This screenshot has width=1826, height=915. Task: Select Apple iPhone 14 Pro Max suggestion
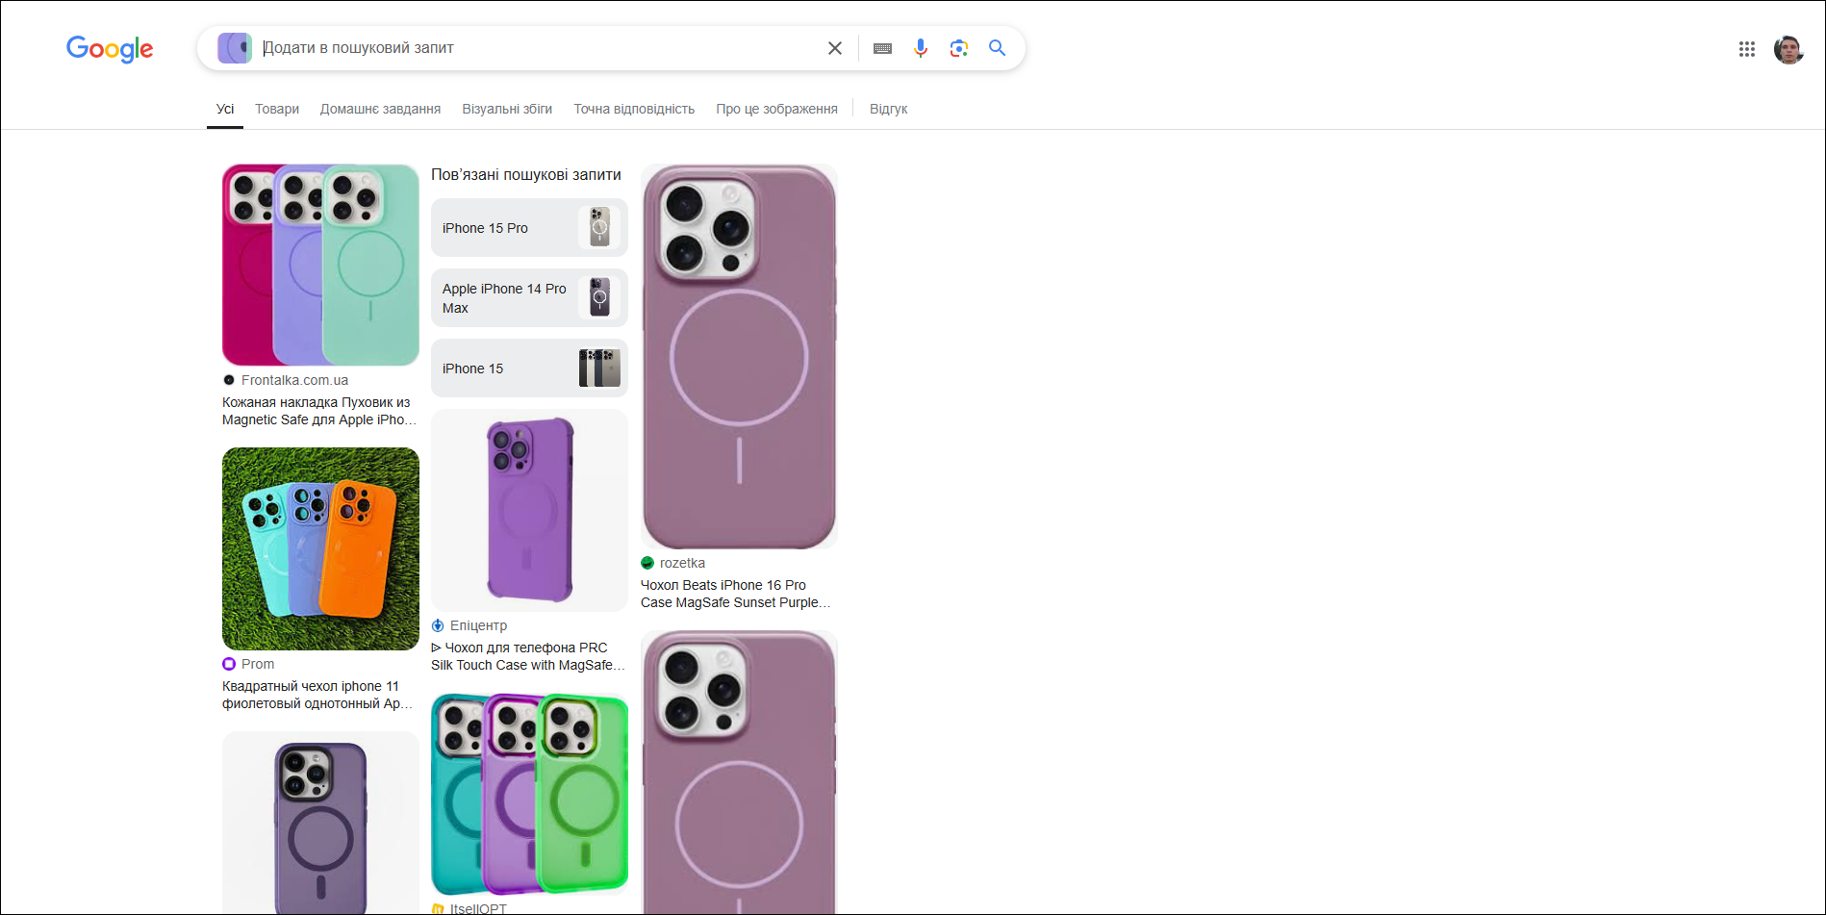(x=529, y=298)
